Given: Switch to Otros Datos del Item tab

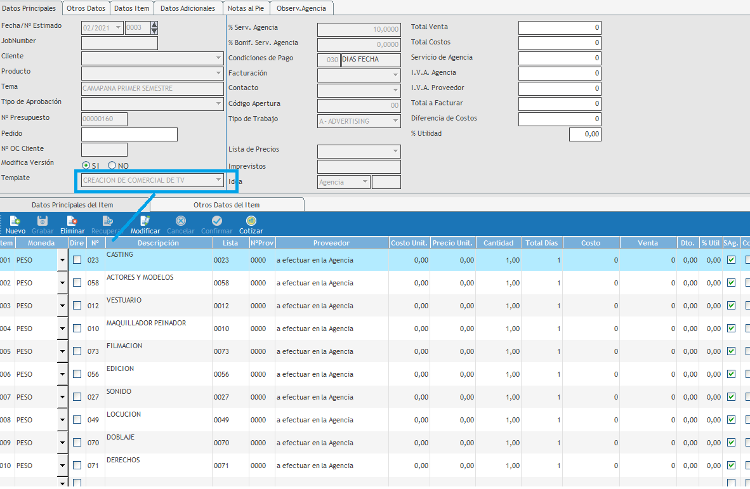Looking at the screenshot, I should [227, 205].
